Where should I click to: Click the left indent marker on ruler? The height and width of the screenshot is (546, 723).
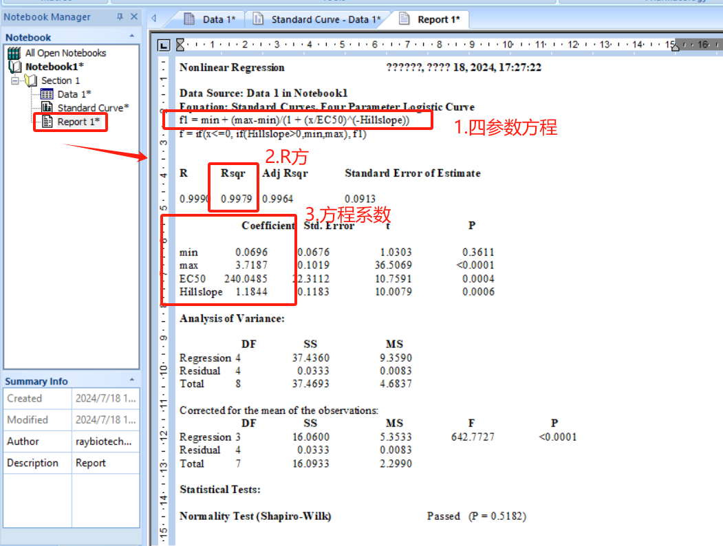coord(180,45)
